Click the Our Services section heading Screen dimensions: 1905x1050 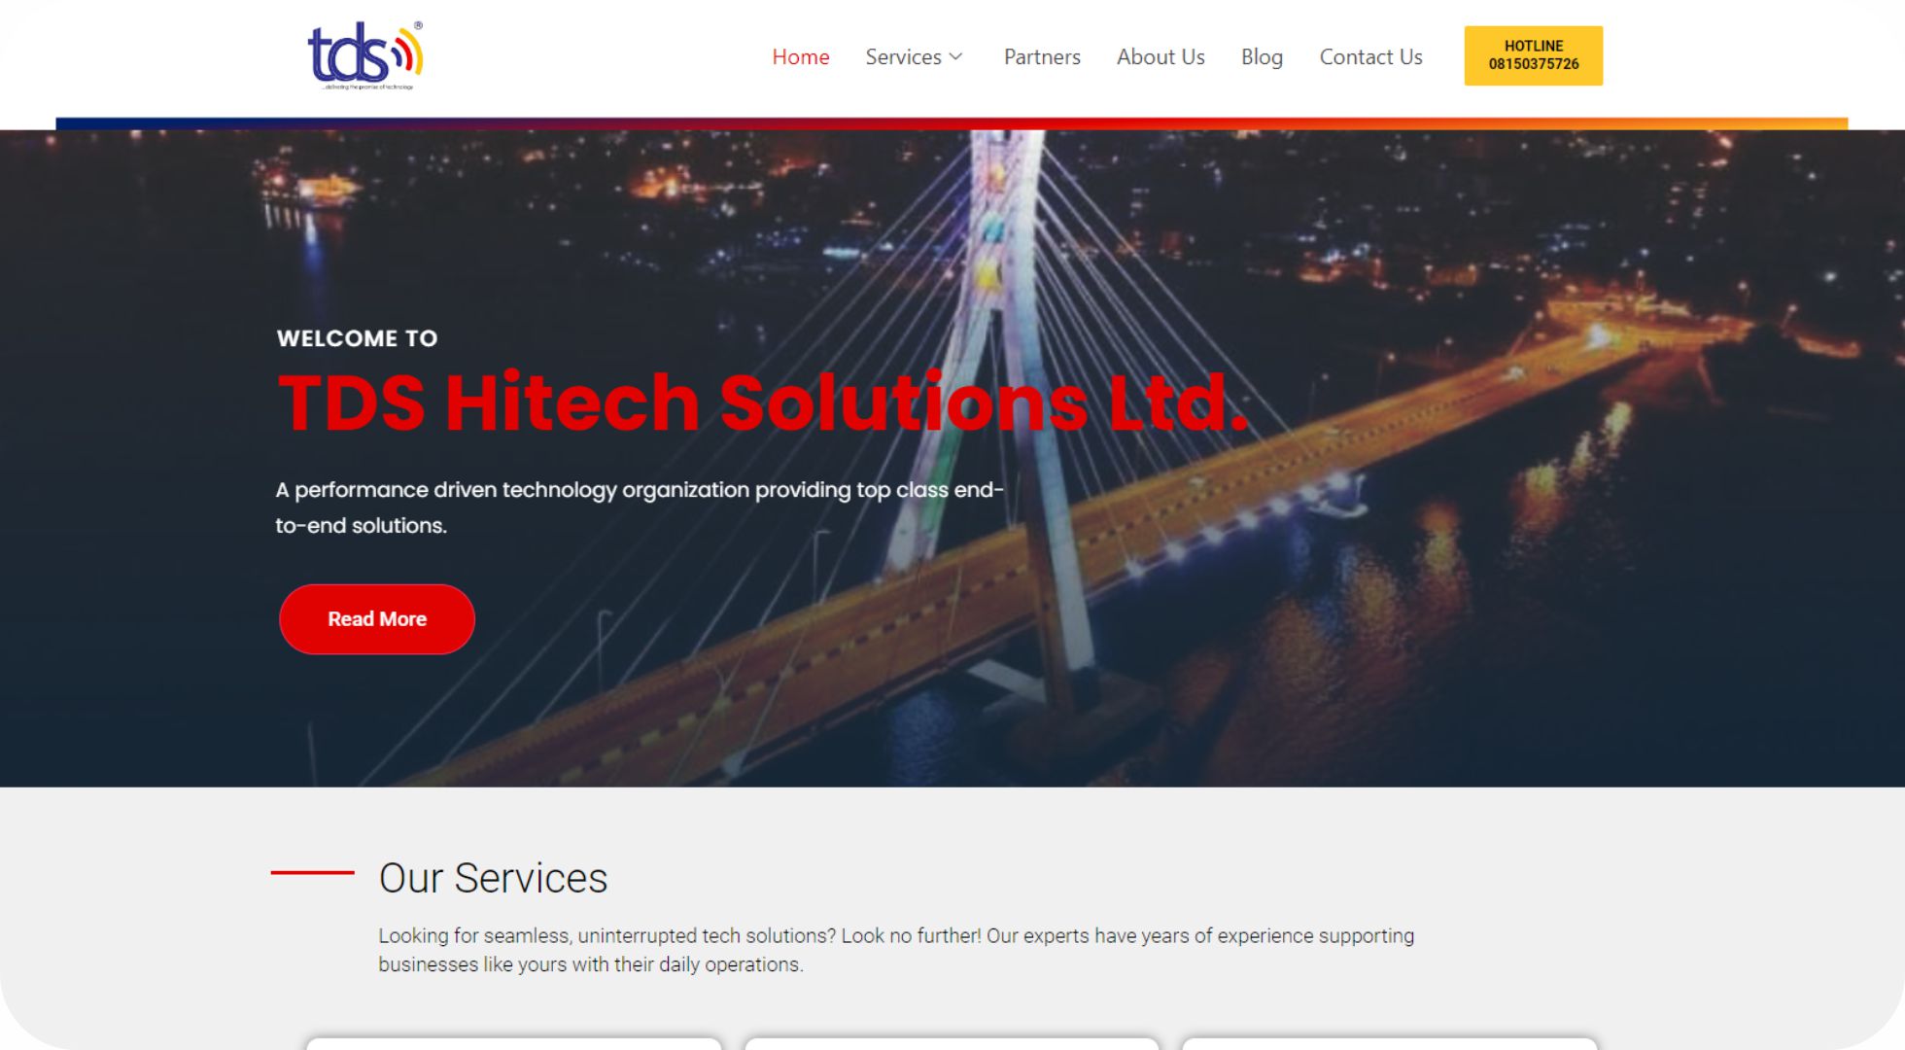(493, 878)
